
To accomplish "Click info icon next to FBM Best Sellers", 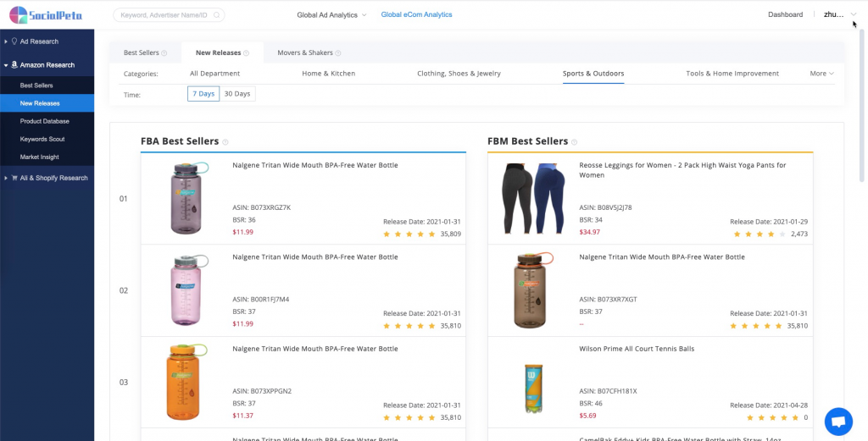I will coord(574,142).
